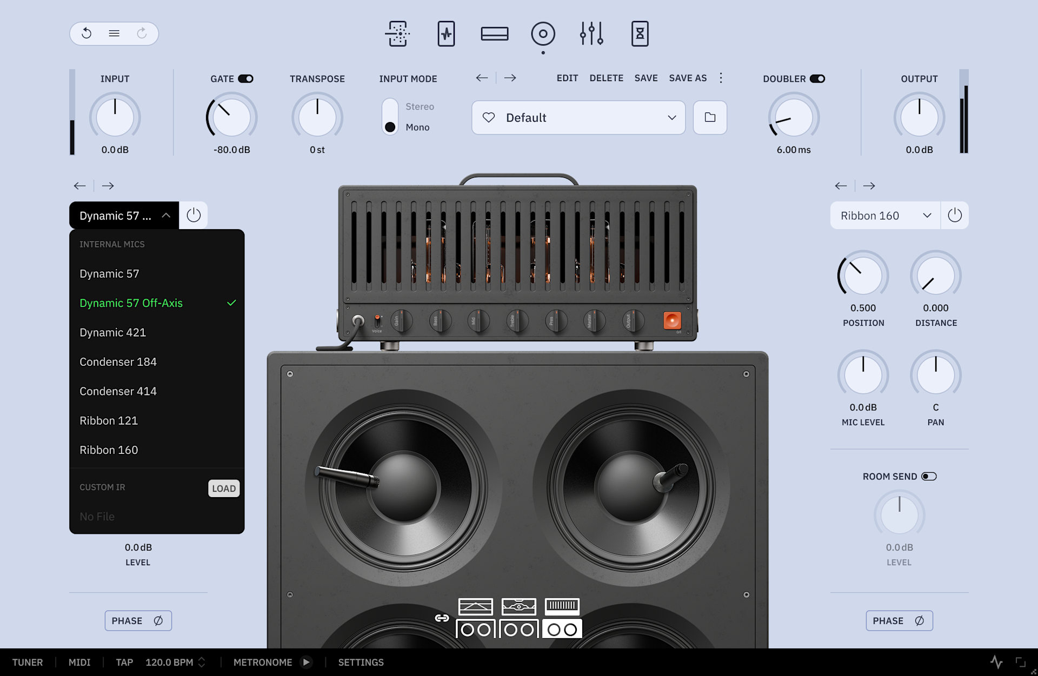Collapse the open Dynamic 57 mic dropdown
This screenshot has height=676, width=1038.
click(x=124, y=215)
